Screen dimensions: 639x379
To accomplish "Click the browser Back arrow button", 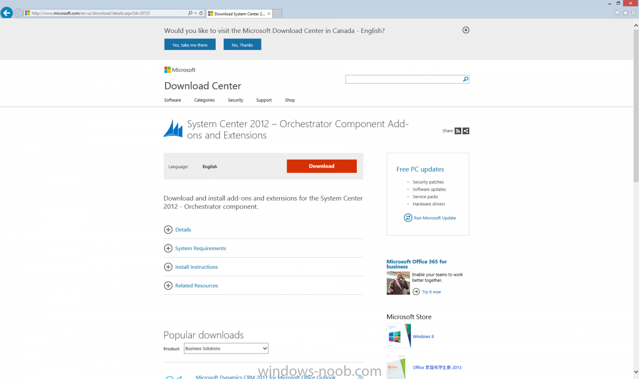I will pos(6,13).
